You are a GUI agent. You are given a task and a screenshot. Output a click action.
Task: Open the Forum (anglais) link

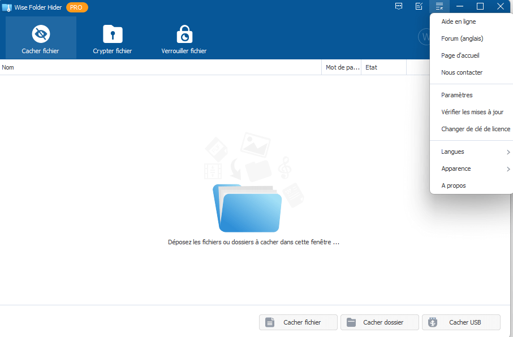coord(462,38)
